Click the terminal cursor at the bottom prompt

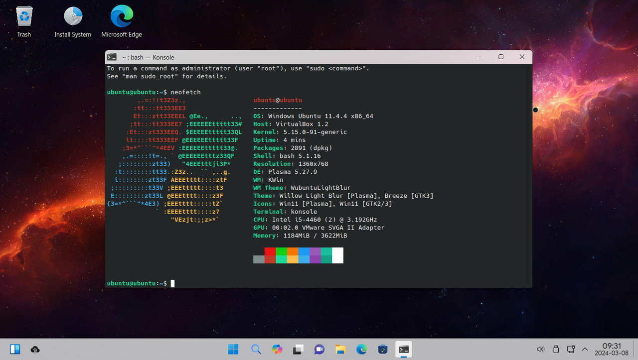coord(172,283)
